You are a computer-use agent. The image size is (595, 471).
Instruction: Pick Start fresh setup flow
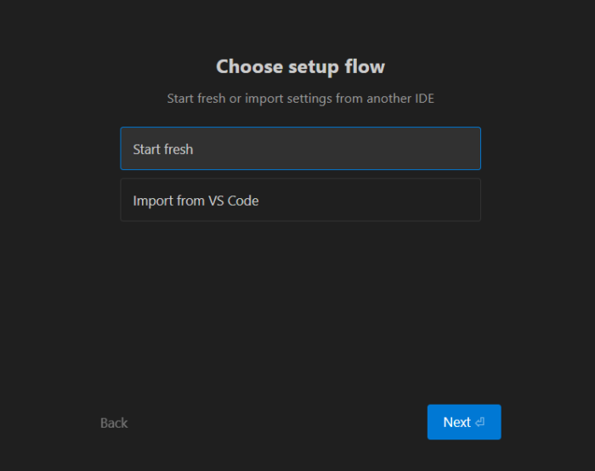pos(300,149)
